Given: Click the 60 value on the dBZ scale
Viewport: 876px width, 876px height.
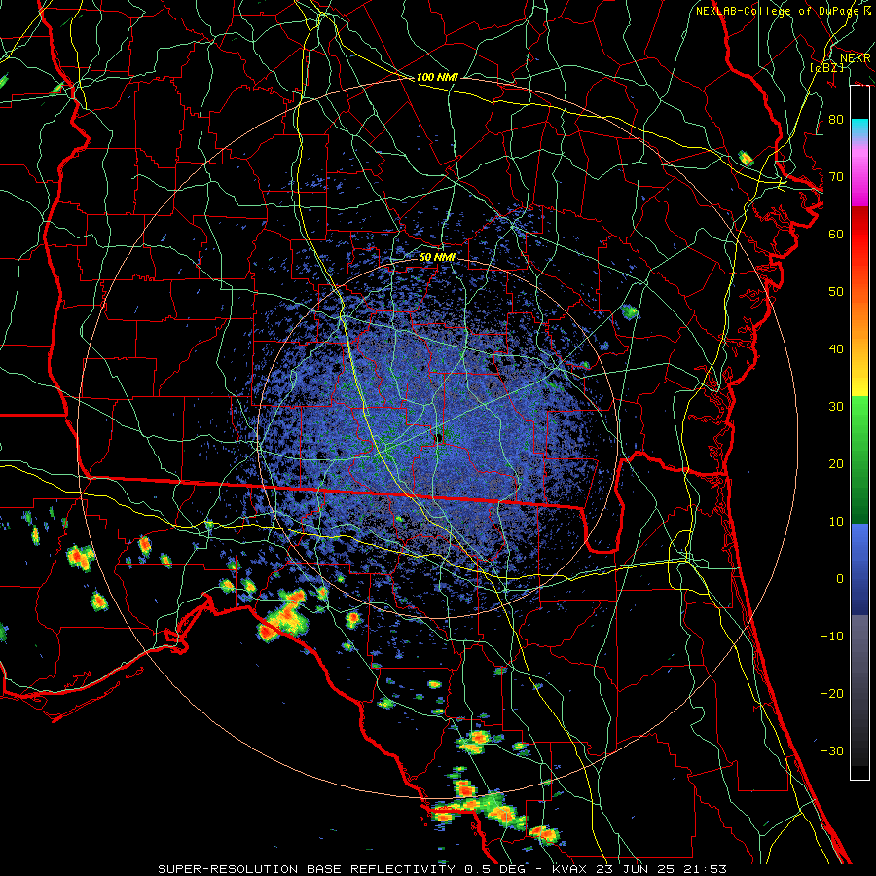Looking at the screenshot, I should (836, 234).
